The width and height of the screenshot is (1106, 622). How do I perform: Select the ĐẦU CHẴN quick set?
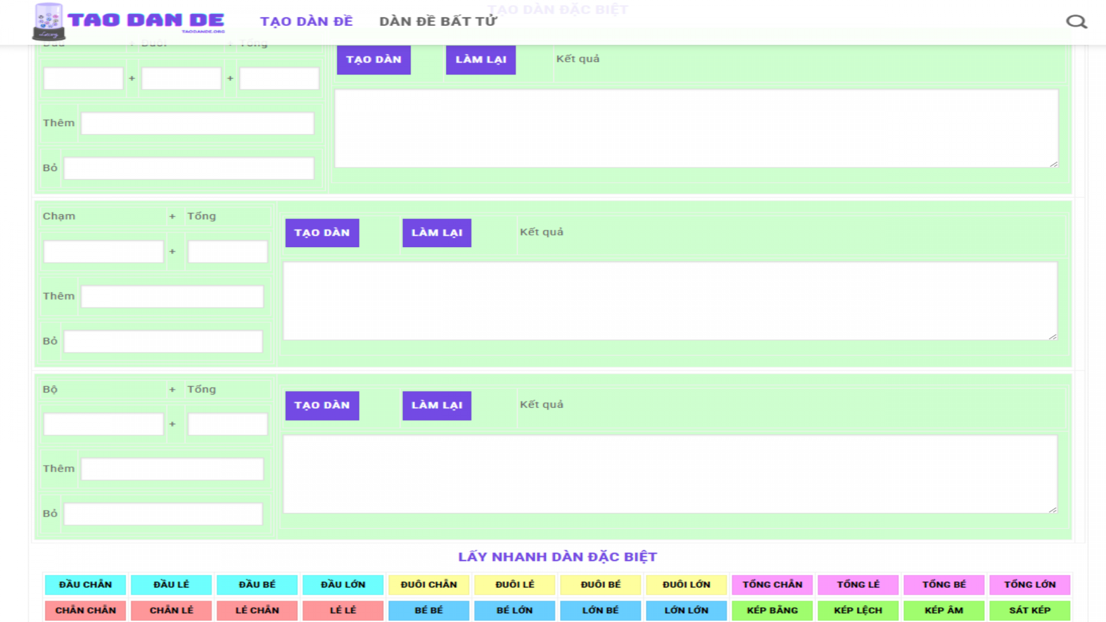click(85, 585)
